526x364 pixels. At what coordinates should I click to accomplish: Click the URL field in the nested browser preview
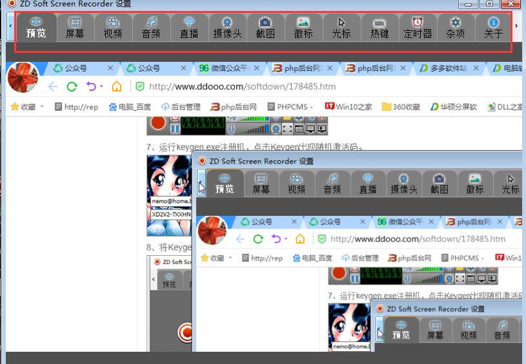coord(418,239)
